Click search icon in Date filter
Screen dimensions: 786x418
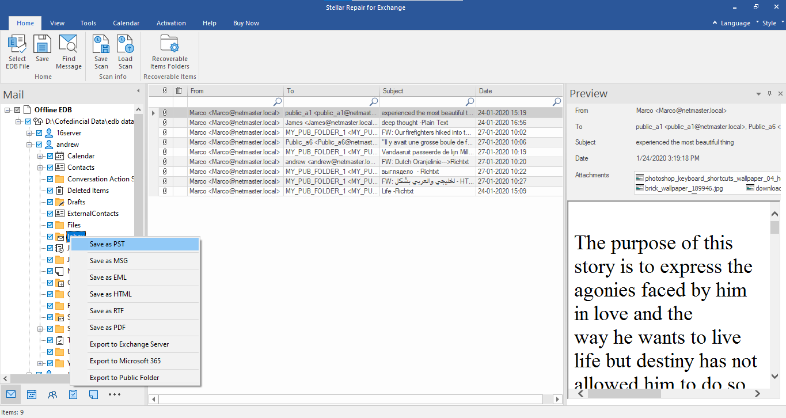(x=557, y=102)
